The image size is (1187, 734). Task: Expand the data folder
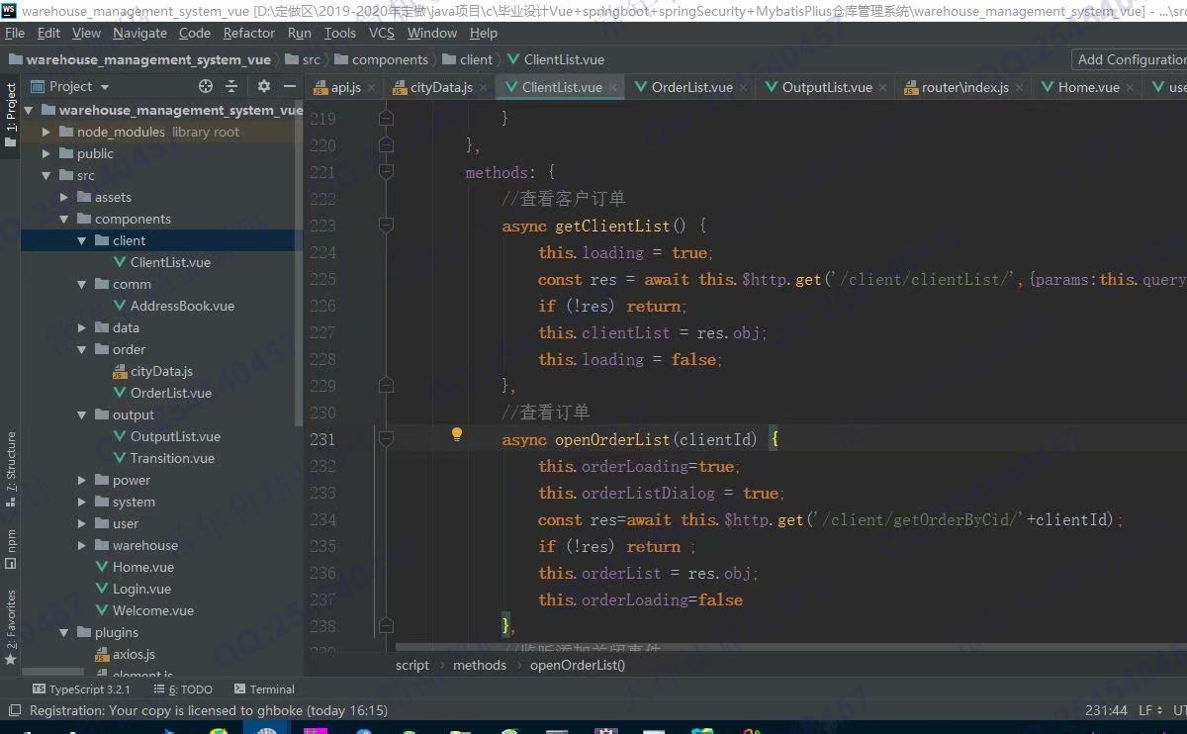coord(81,327)
